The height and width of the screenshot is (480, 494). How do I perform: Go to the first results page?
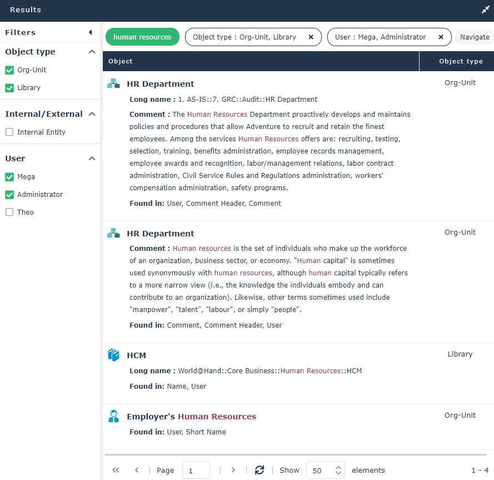(116, 470)
